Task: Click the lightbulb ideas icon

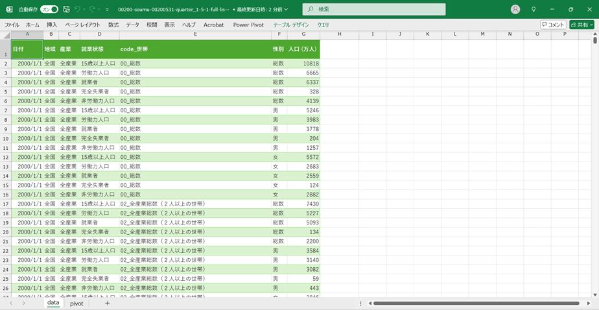Action: coord(534,10)
